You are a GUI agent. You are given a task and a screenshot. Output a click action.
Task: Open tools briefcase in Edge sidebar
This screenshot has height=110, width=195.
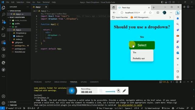[x=178, y=36]
